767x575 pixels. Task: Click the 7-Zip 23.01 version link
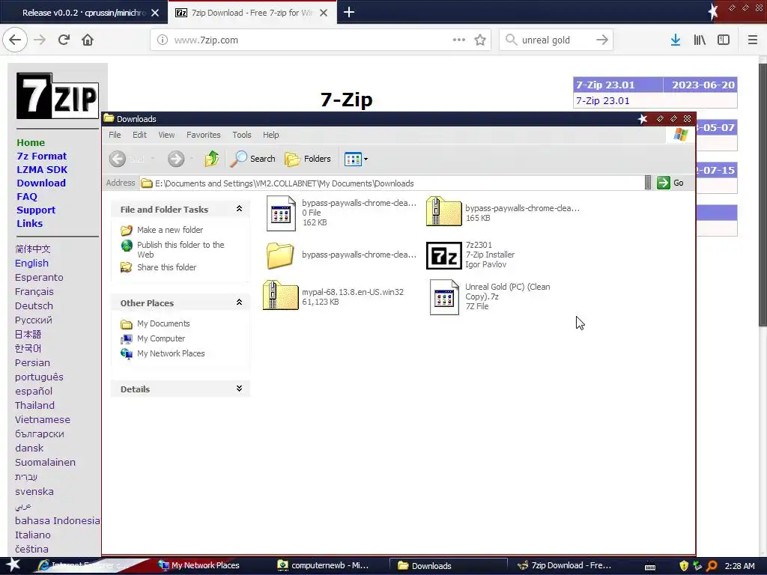click(603, 101)
